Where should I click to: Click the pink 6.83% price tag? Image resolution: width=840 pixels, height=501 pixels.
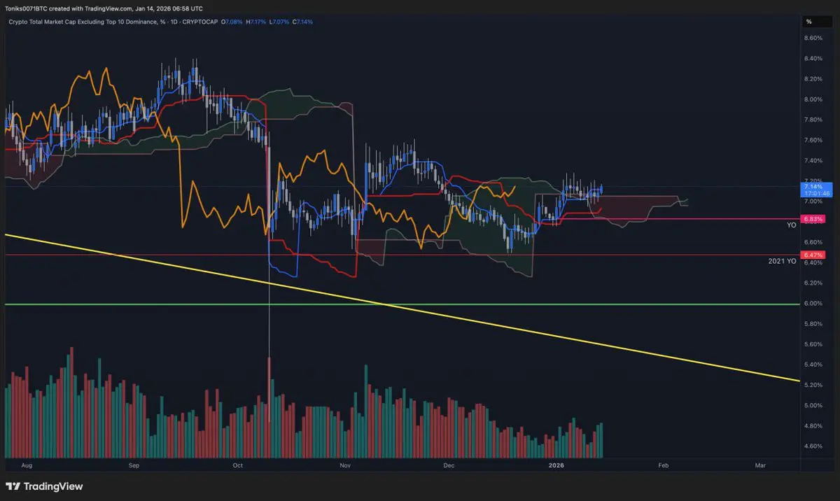[814, 219]
